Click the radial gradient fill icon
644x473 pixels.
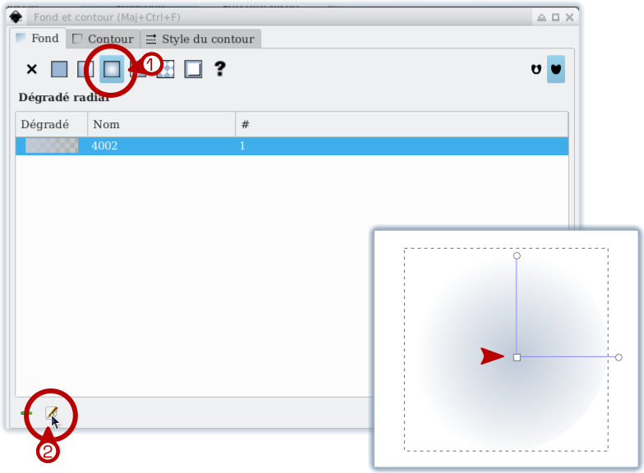(113, 70)
